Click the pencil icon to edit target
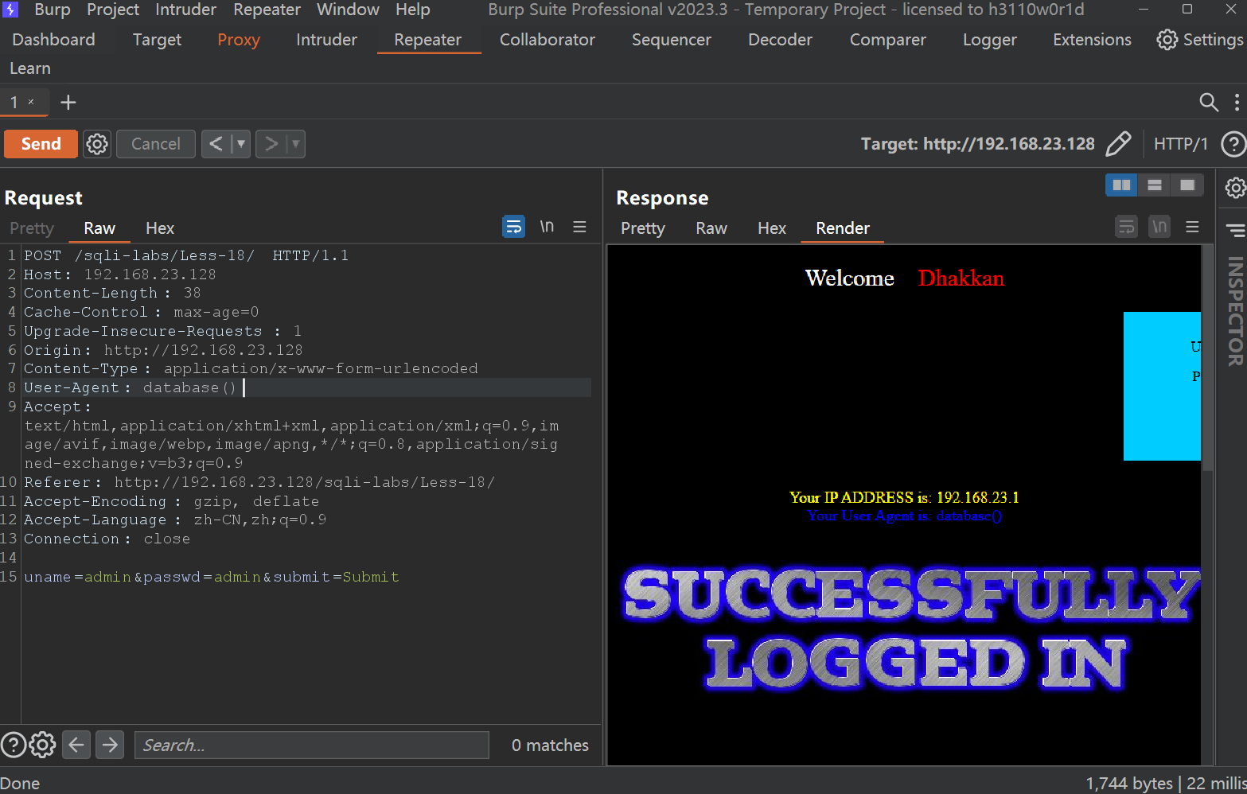The height and width of the screenshot is (794, 1247). click(x=1118, y=144)
